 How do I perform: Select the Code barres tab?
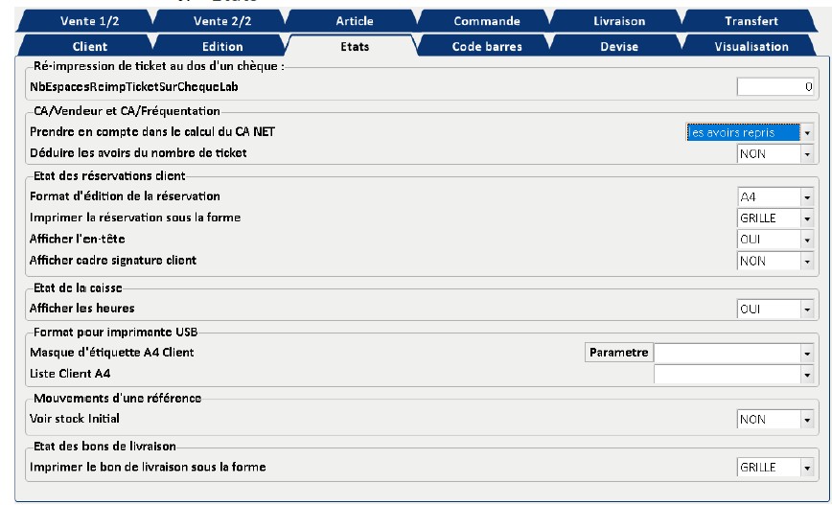[487, 46]
